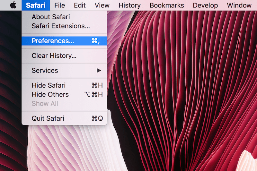The width and height of the screenshot is (257, 171).
Task: Choose About Safari from the menu
Action: [51, 17]
